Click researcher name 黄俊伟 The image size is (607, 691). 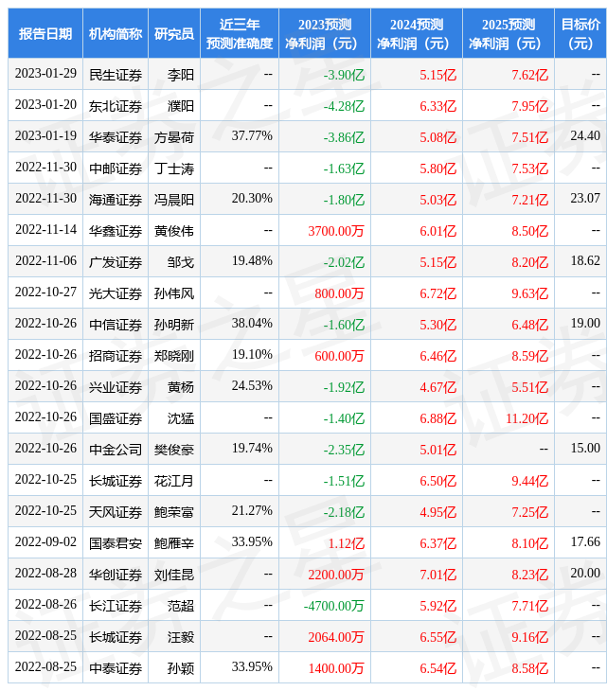tap(174, 231)
